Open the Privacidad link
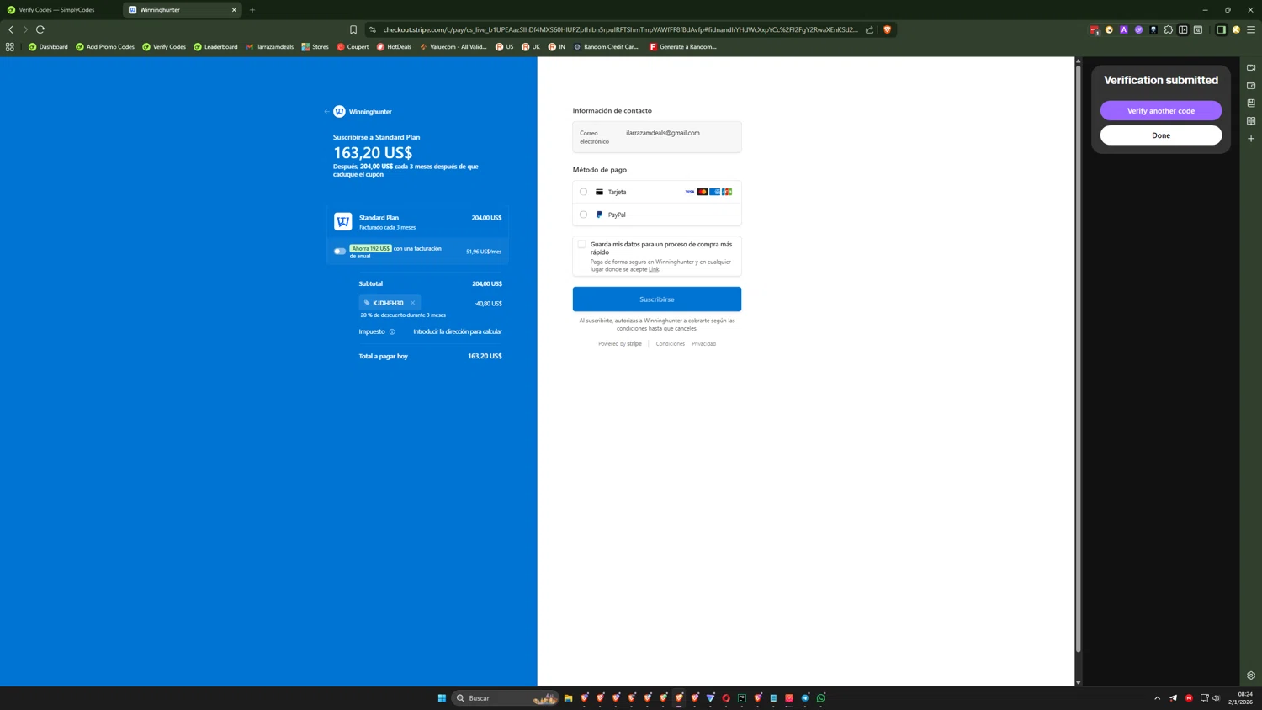Image resolution: width=1262 pixels, height=710 pixels. [703, 343]
